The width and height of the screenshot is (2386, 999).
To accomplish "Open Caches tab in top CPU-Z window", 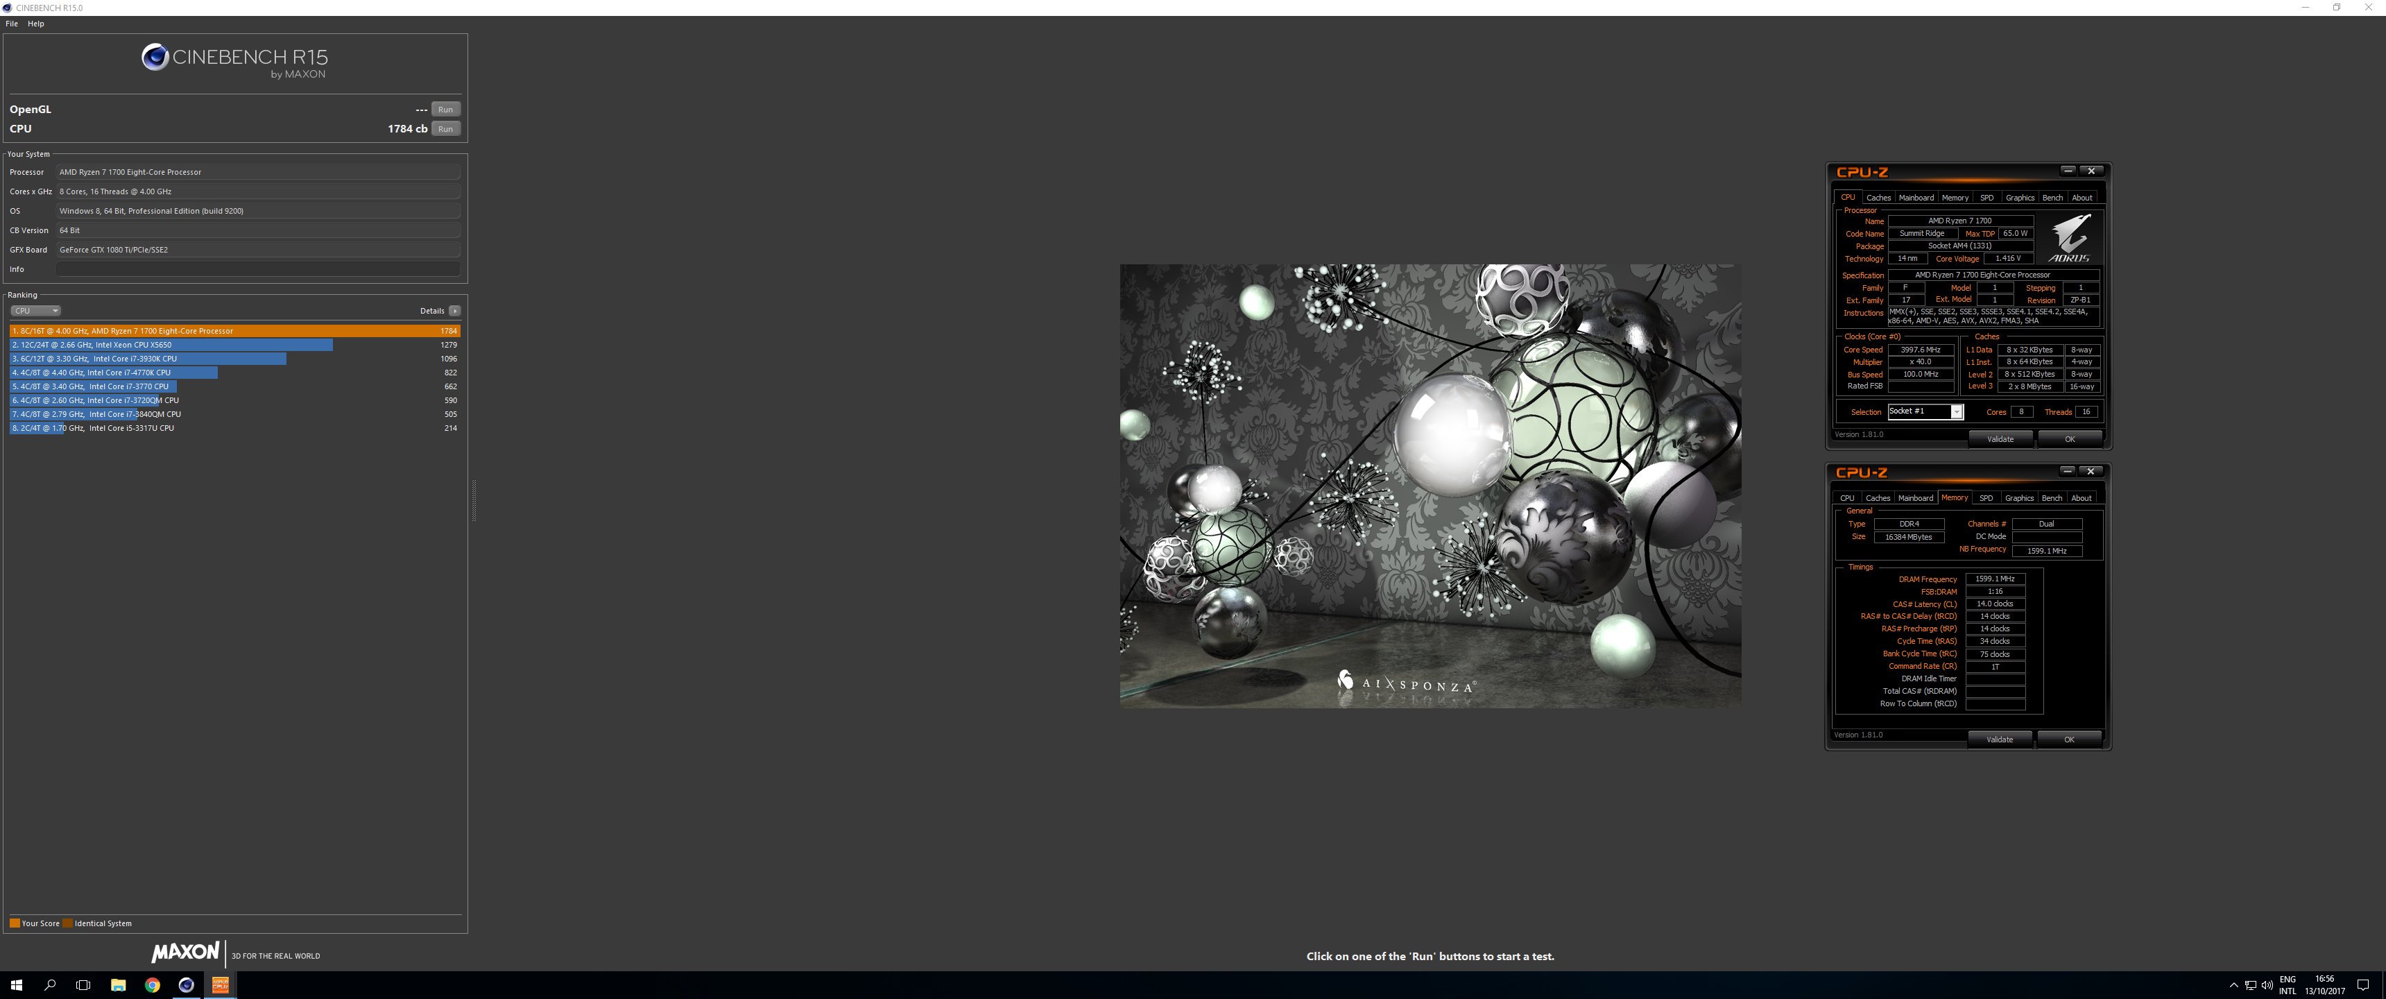I will 1878,198.
